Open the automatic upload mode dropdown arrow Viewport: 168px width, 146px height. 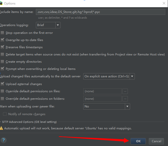coord(132,76)
